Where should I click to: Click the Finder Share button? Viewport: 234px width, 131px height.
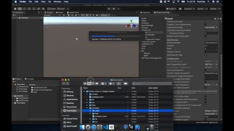point(118,84)
